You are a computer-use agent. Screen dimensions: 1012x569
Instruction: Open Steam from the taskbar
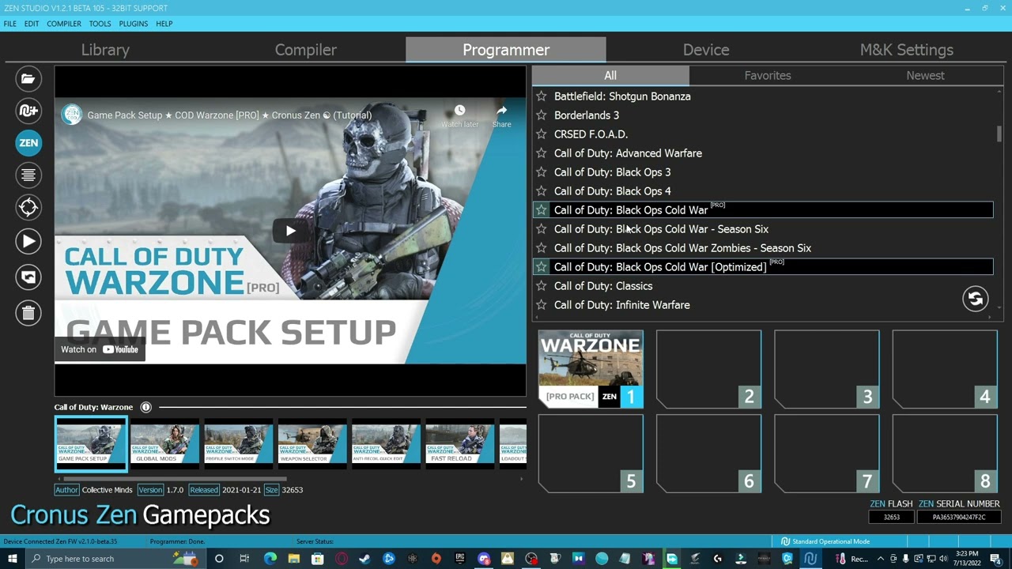coord(364,559)
